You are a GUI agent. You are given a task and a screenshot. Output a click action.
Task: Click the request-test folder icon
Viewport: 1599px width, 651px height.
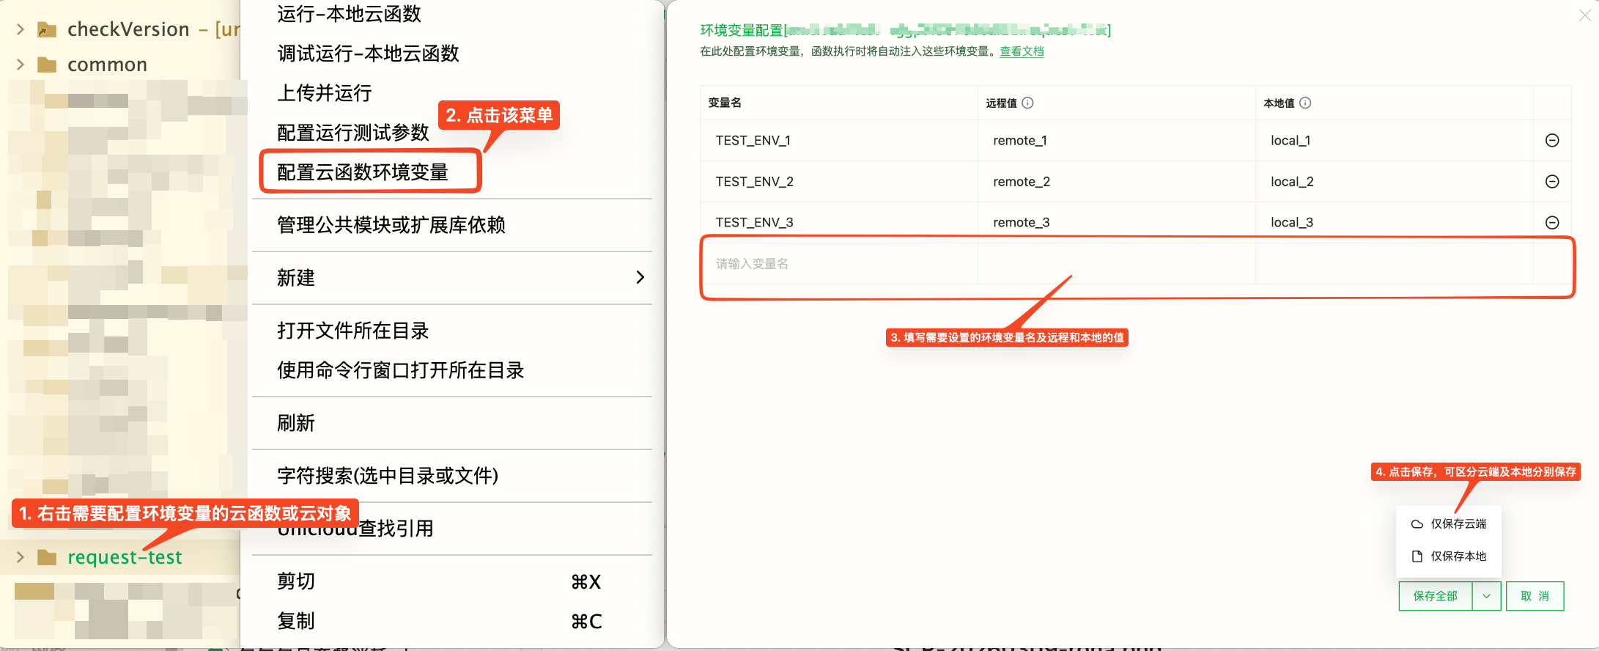point(47,558)
